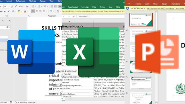Screen dimensions: 185x104
Task: Toggle Superscript in Word Font group
Action: click(8, 11)
